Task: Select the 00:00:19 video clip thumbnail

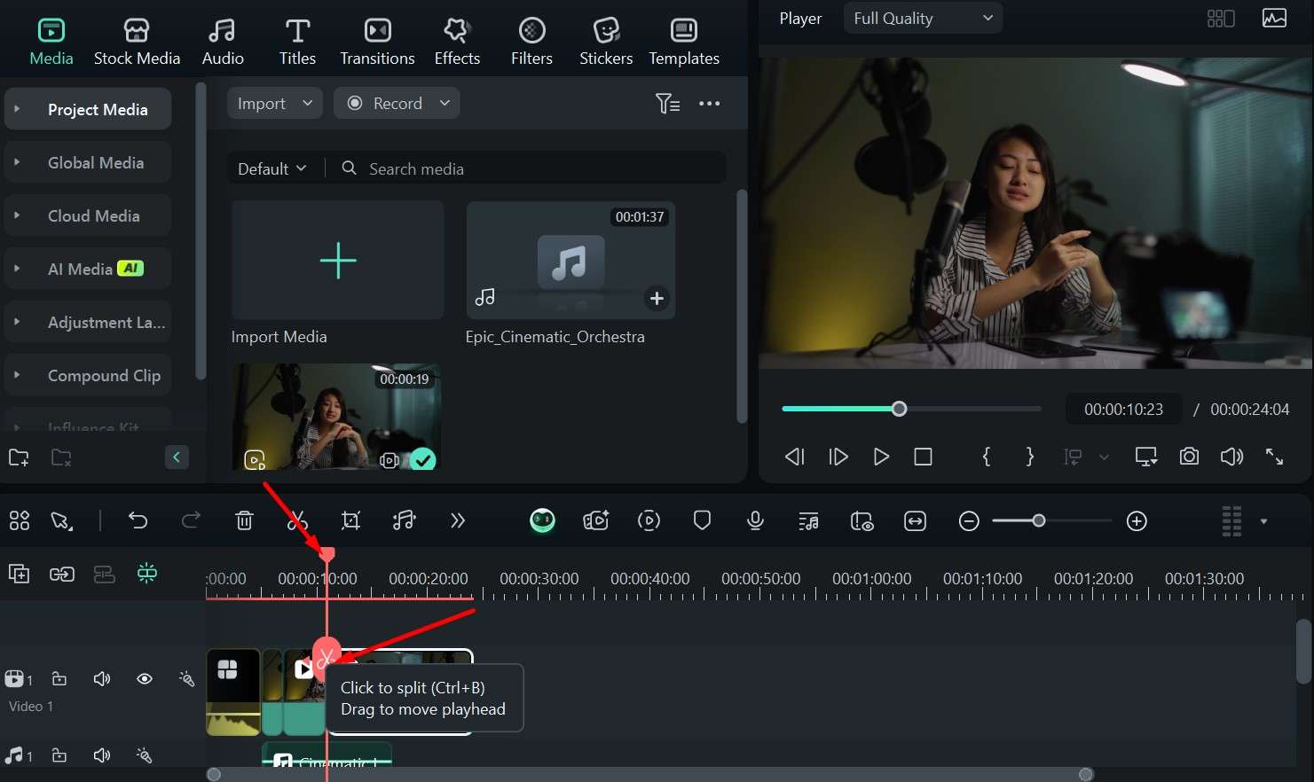Action: pyautogui.click(x=336, y=416)
